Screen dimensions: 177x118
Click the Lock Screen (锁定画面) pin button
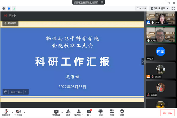pos(10,23)
